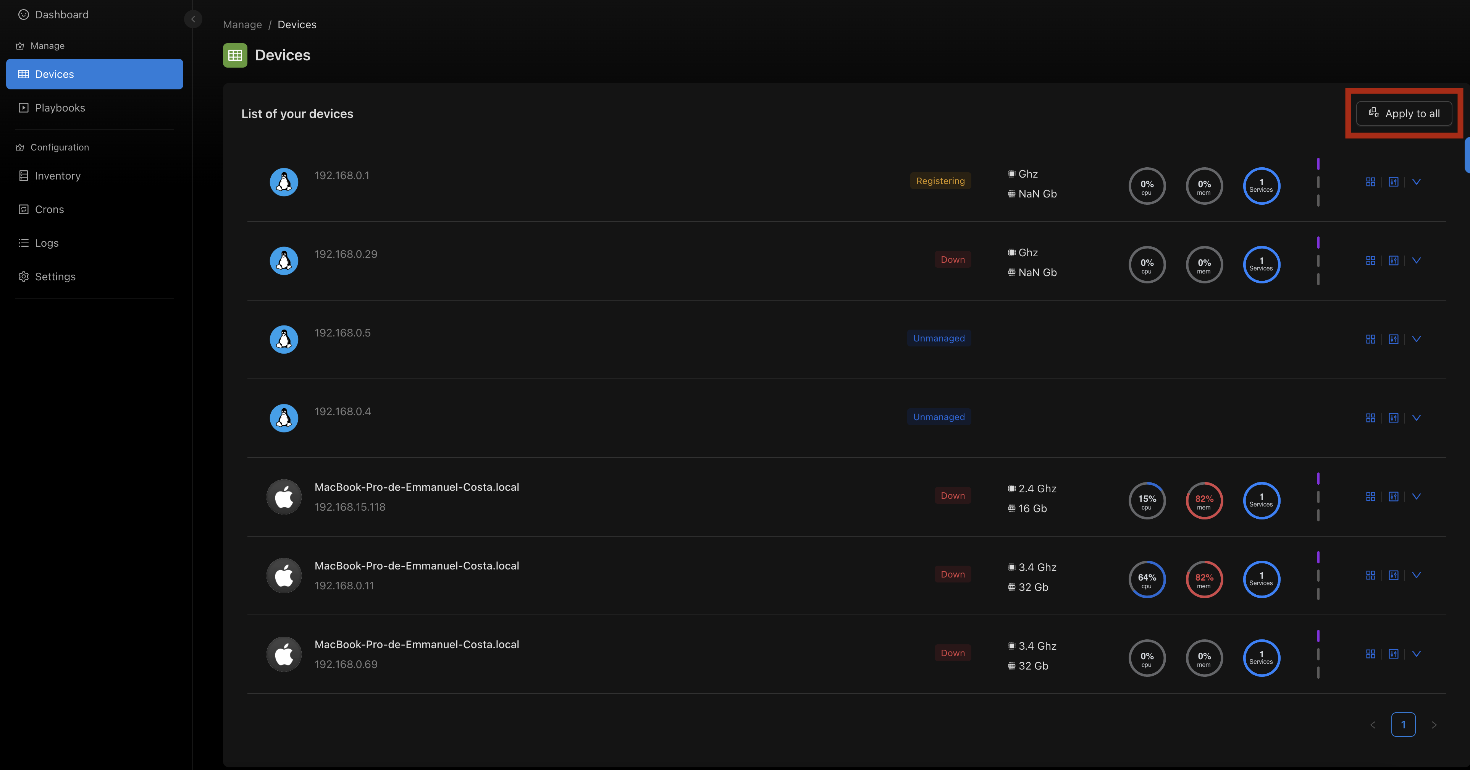Open the grid icon for 192.168.0.11
This screenshot has width=1470, height=770.
point(1371,575)
